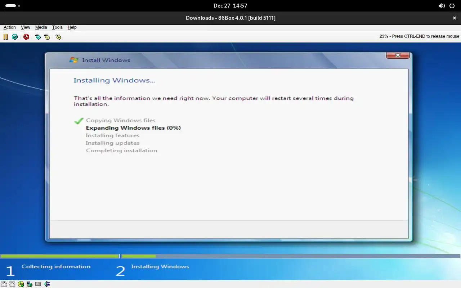Open the GNOME power menu icon

pos(452,6)
